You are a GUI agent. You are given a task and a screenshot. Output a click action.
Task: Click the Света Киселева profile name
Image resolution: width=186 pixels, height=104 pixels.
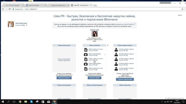tap(21, 23)
